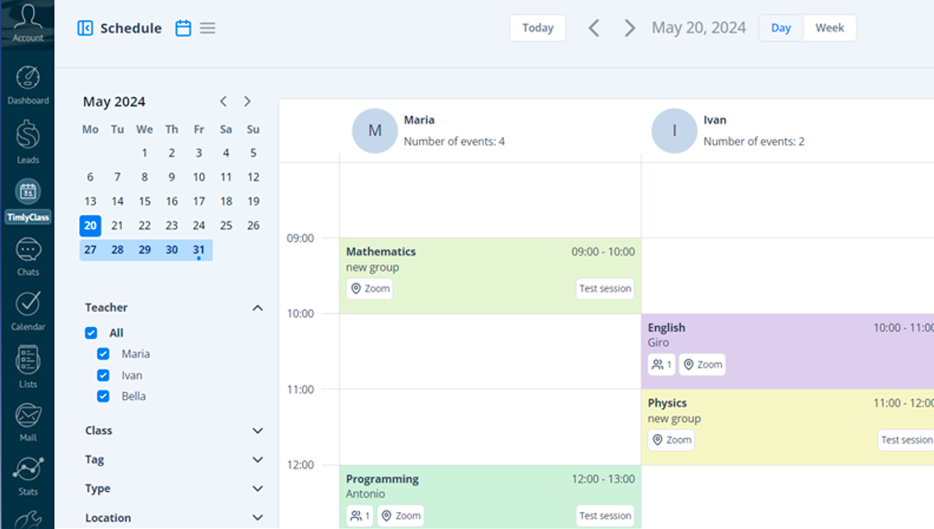Switch to Week view
The image size is (934, 529).
[x=830, y=27]
